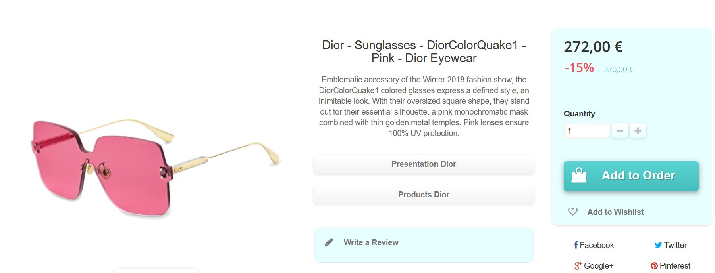Share on Facebook text link
Image resolution: width=715 pixels, height=273 pixels.
click(597, 245)
